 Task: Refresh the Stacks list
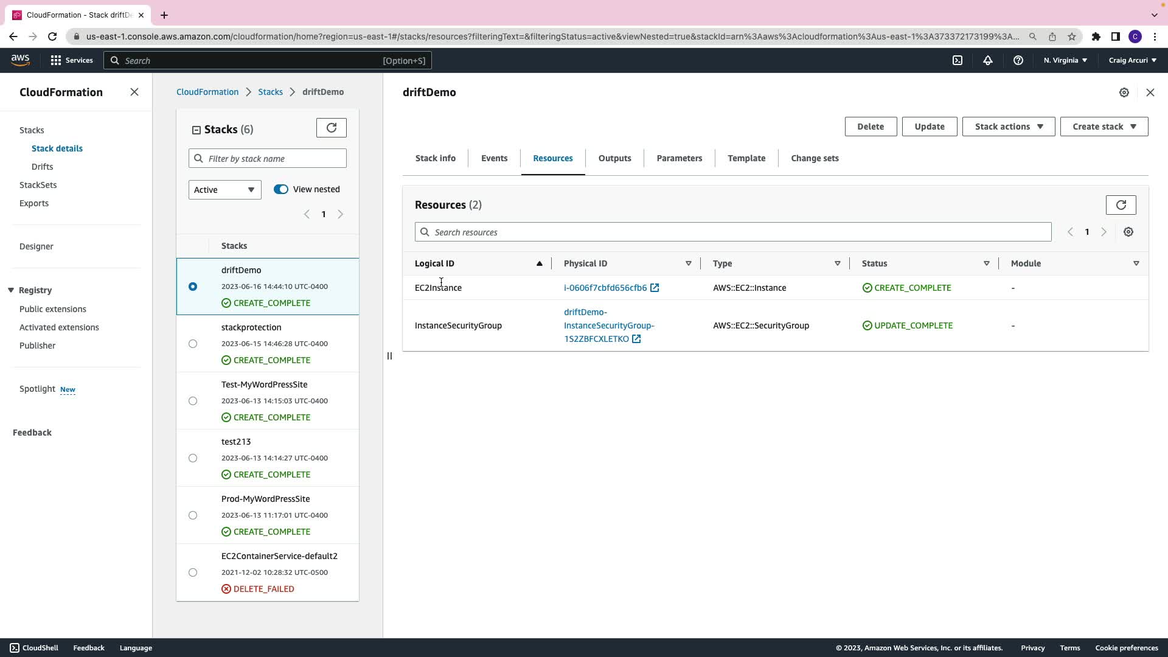[331, 128]
